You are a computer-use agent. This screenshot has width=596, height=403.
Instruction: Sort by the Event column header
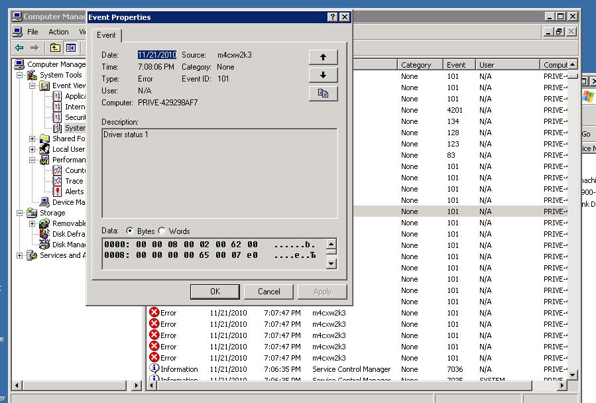pyautogui.click(x=459, y=65)
